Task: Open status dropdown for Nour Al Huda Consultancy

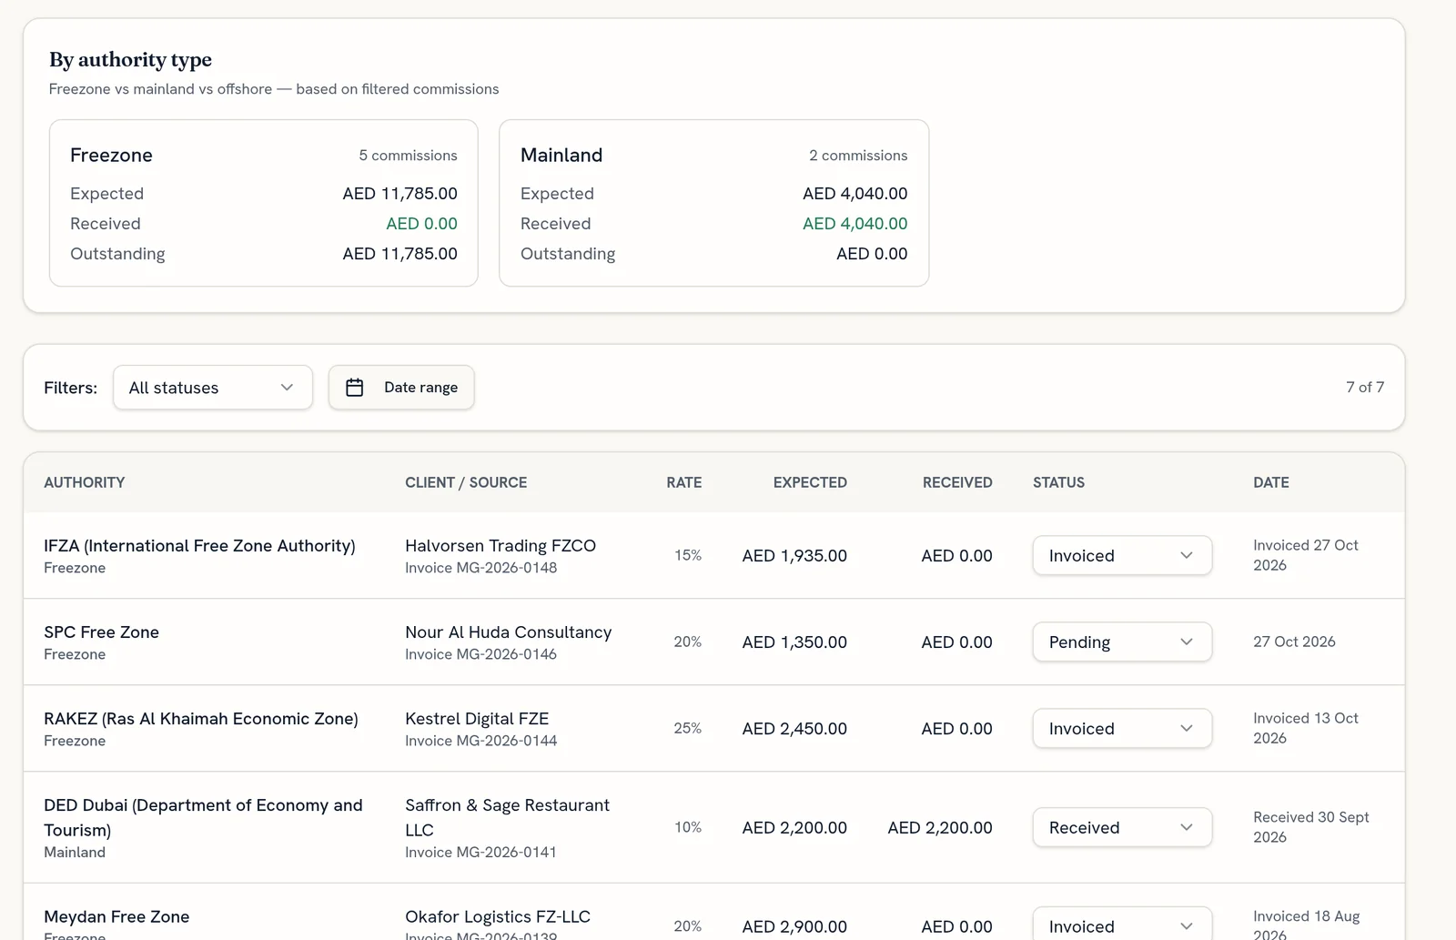Action: 1122,642
